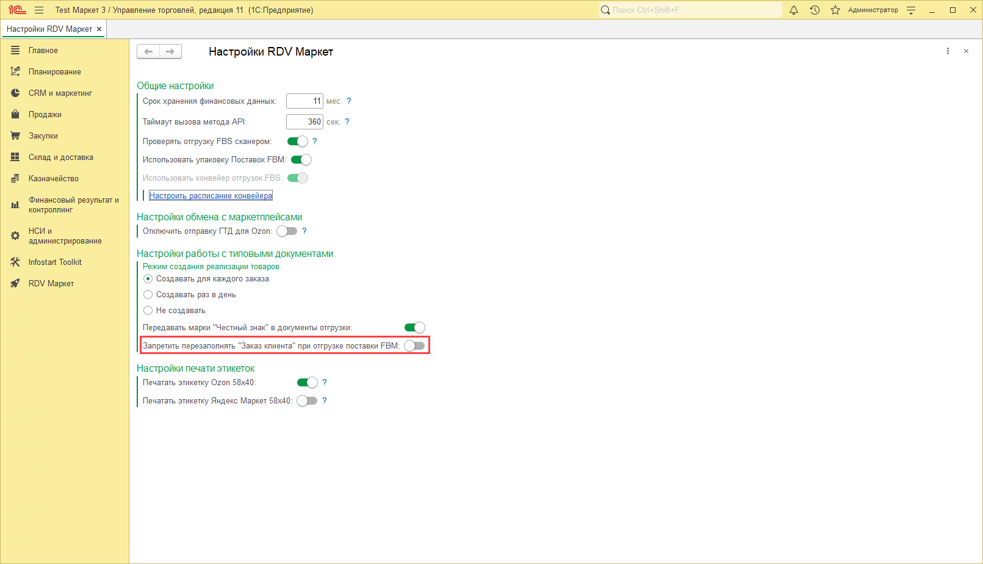Open service settings icon next to Администратор
Screen dimensions: 983x564
pyautogui.click(x=911, y=10)
